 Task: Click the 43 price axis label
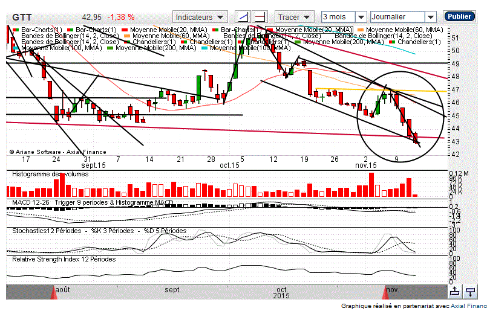pyautogui.click(x=455, y=142)
